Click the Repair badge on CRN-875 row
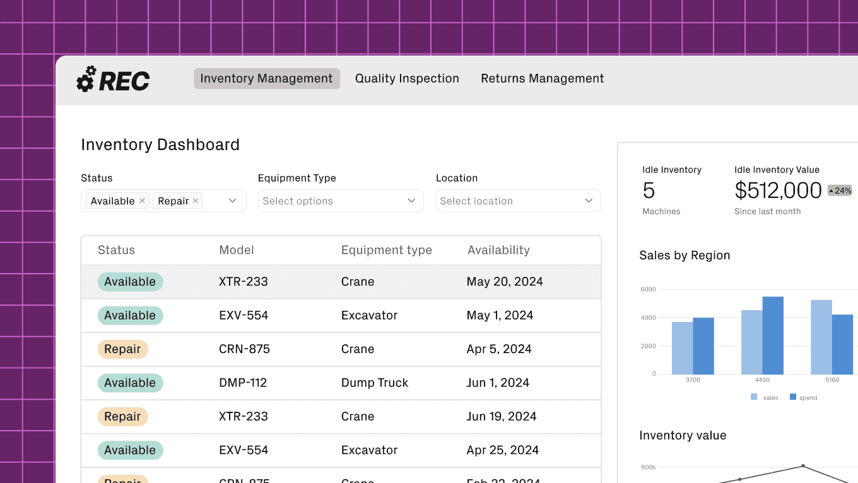The image size is (858, 483). 122,349
